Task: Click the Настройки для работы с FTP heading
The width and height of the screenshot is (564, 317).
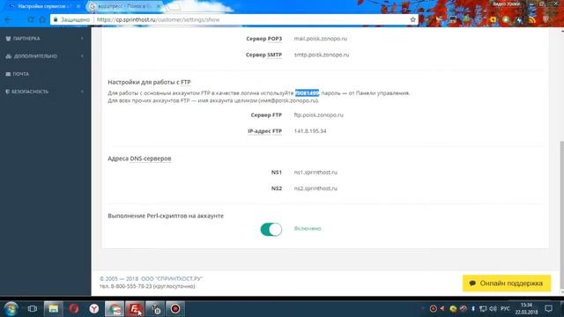Action: point(149,82)
